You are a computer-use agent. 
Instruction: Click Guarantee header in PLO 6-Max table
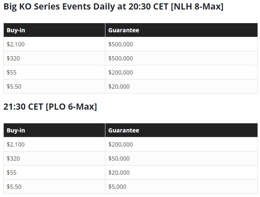(x=124, y=130)
